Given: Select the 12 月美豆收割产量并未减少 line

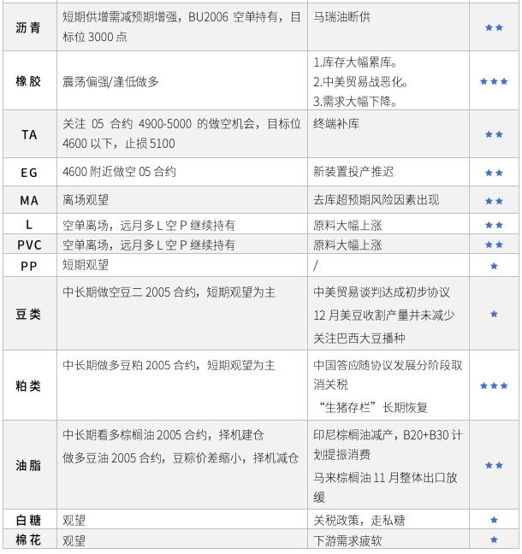Looking at the screenshot, I should tap(384, 315).
